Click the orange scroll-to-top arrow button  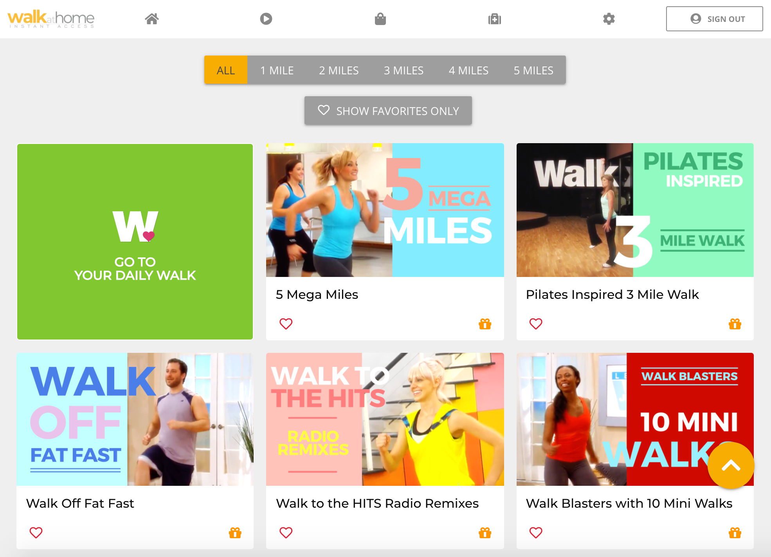coord(731,465)
